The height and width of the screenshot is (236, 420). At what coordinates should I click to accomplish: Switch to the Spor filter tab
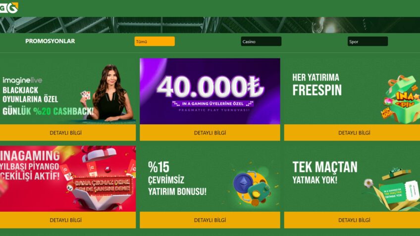coord(367,42)
